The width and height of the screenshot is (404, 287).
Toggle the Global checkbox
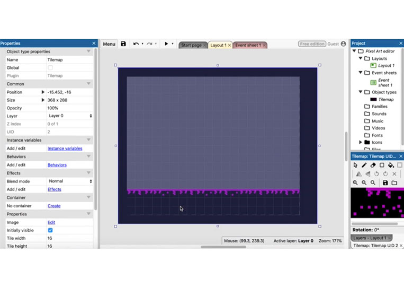50,67
